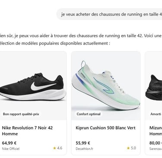
Task: Click the 55,99 € price
Action: [83, 143]
